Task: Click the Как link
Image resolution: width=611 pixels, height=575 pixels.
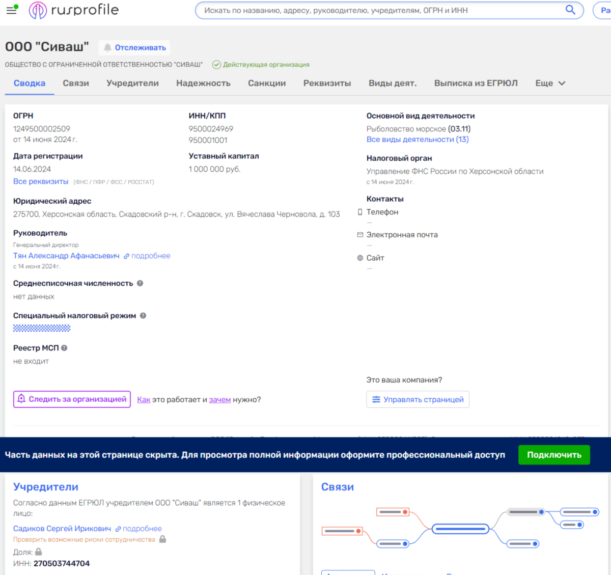Action: (x=144, y=400)
